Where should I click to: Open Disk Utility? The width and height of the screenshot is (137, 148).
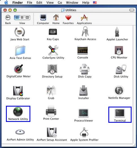click(x=121, y=69)
